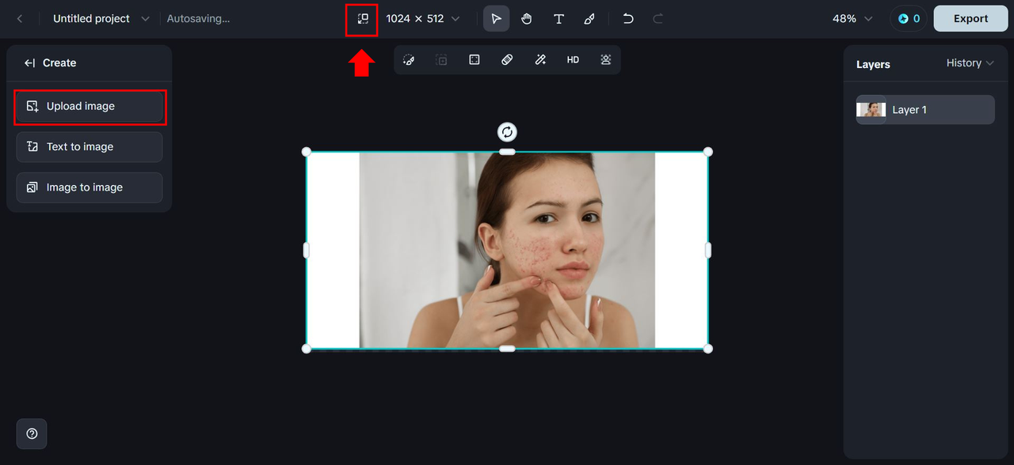
Task: Select the Eraser remove tool
Action: 507,59
